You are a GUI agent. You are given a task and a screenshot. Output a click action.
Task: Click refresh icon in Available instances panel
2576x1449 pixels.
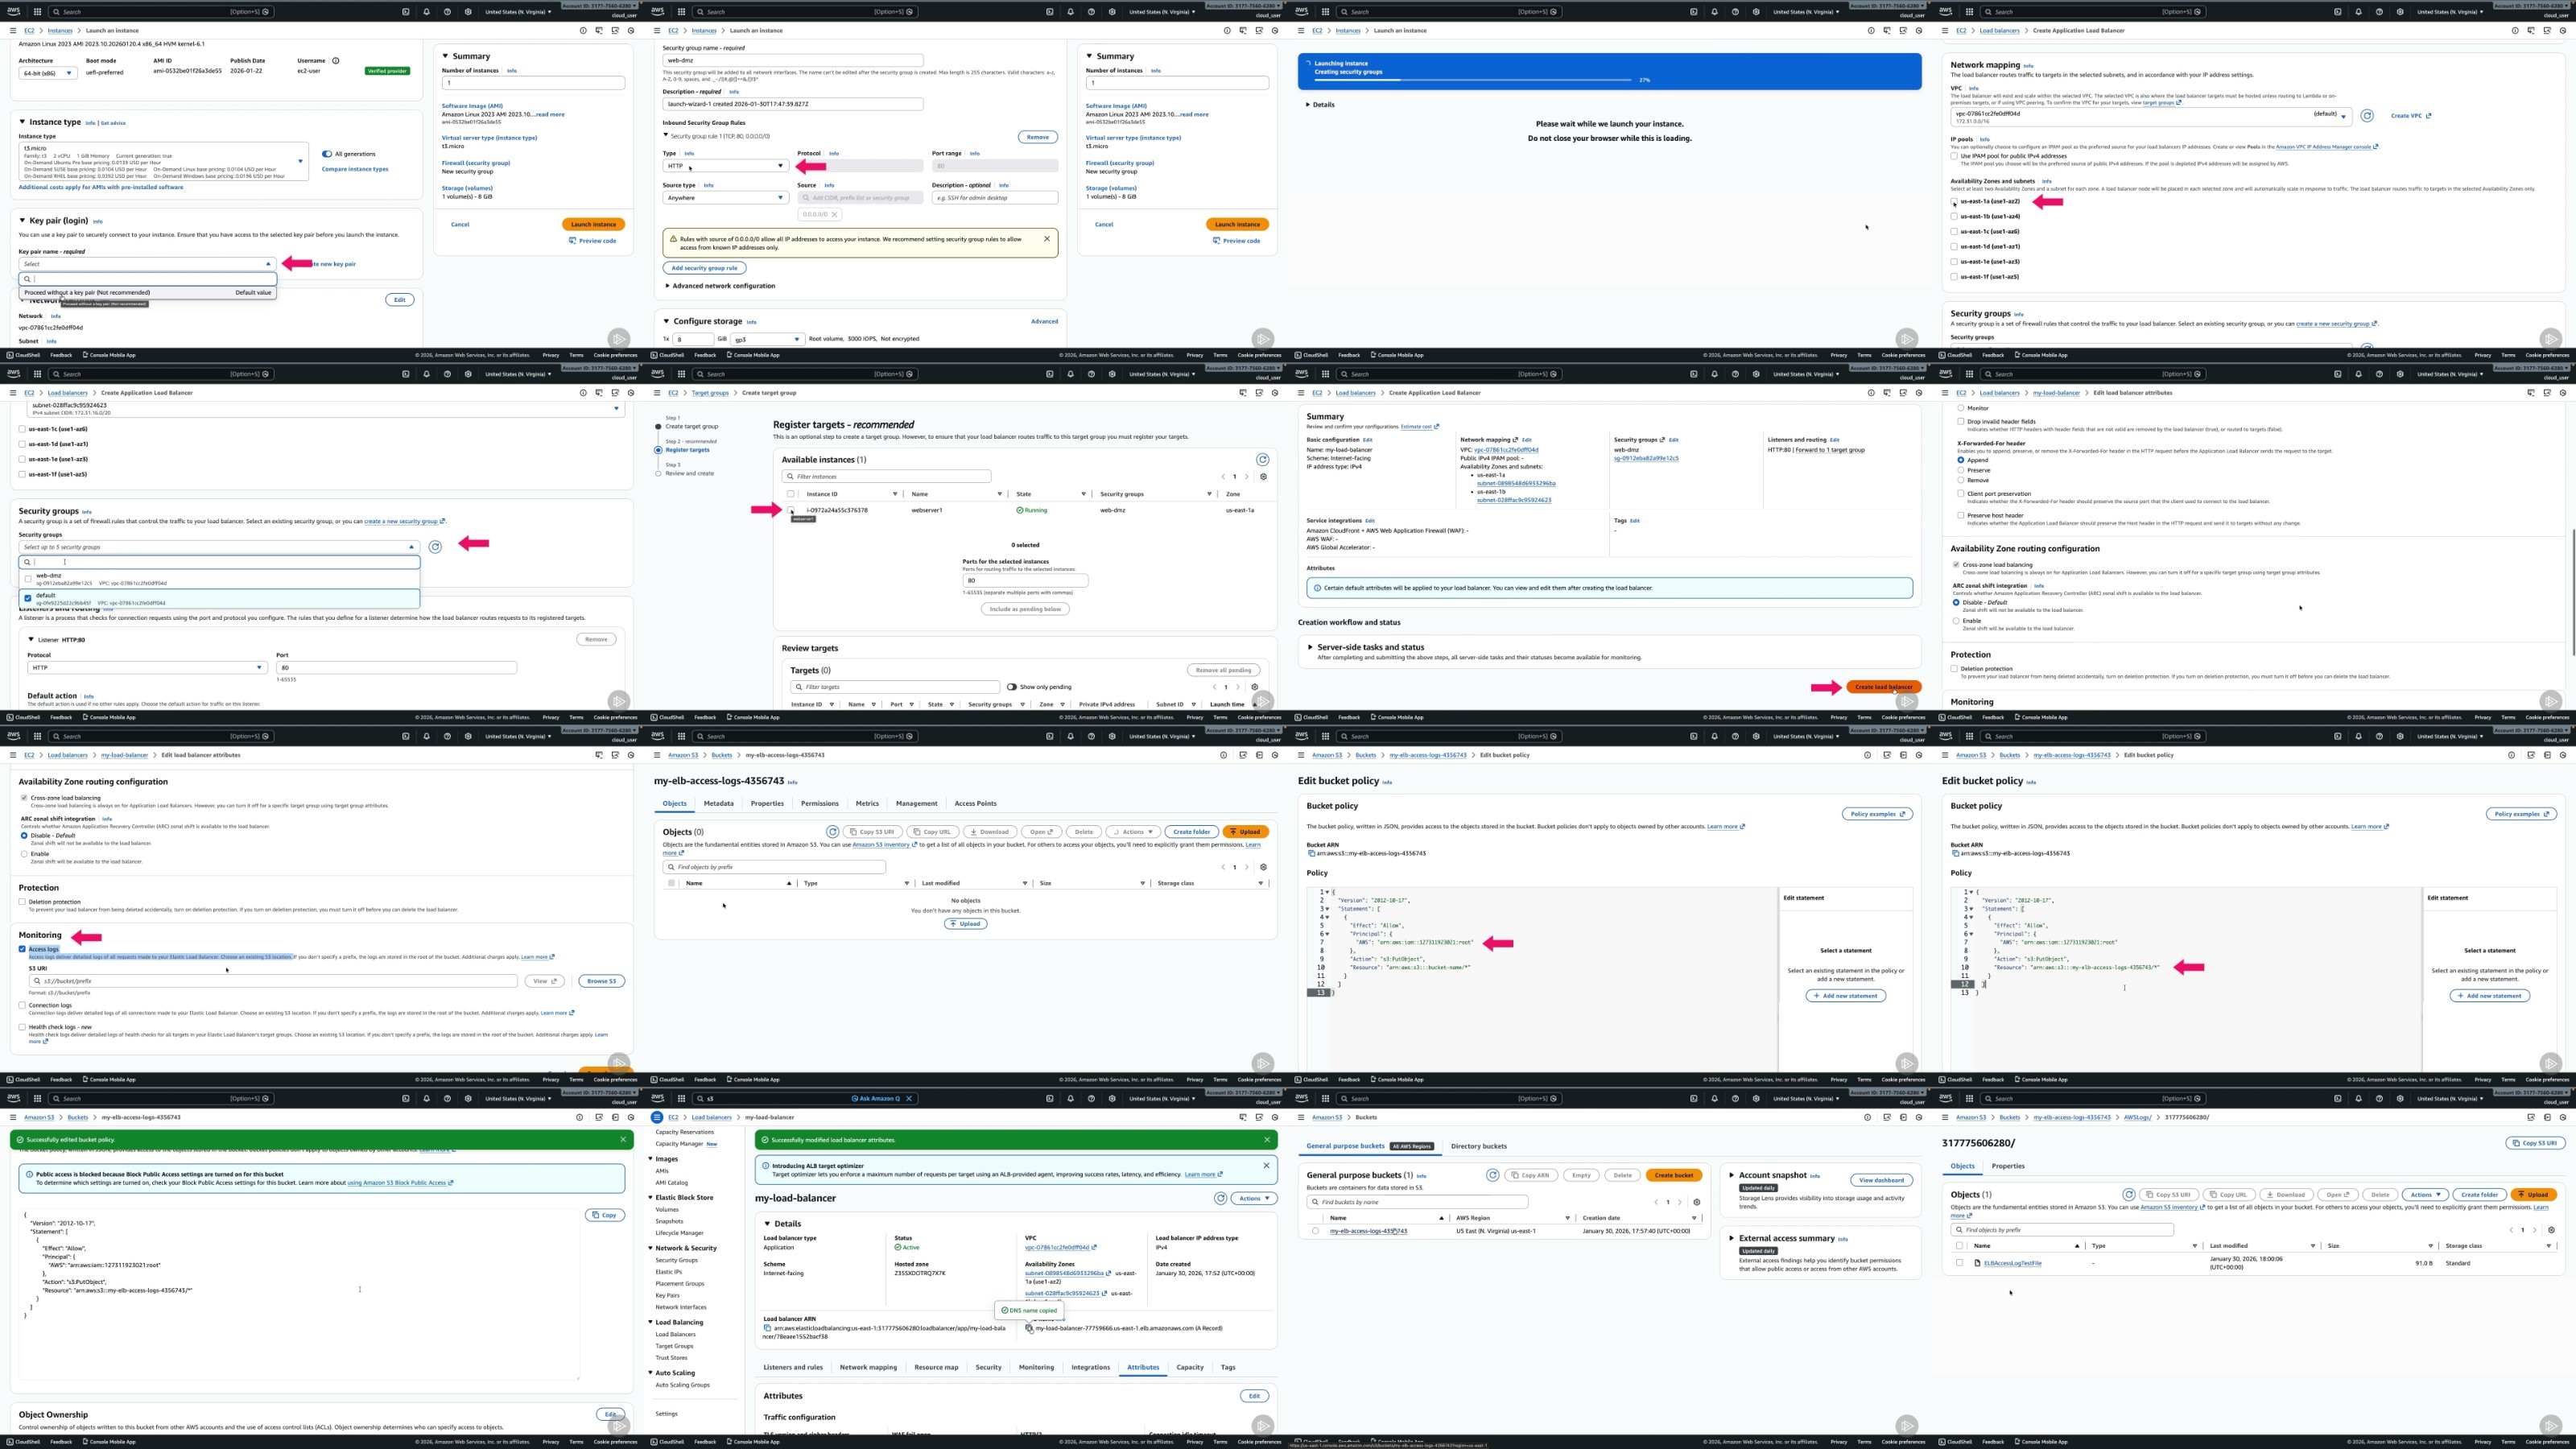pos(1262,460)
